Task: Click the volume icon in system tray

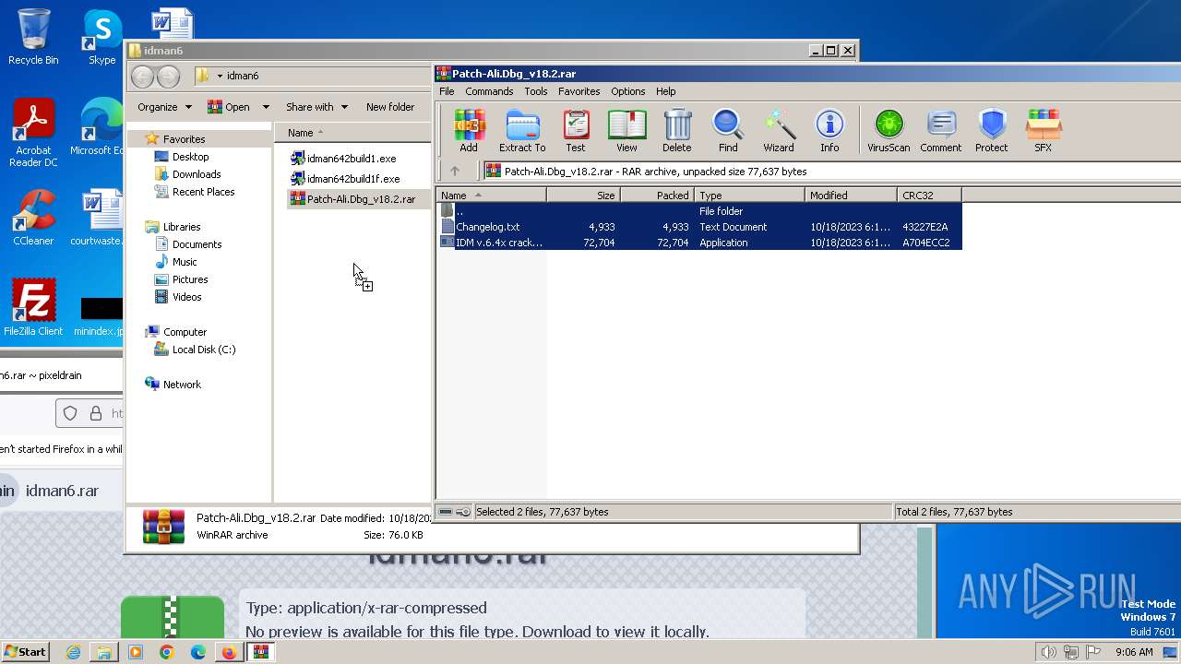Action: 1048,652
